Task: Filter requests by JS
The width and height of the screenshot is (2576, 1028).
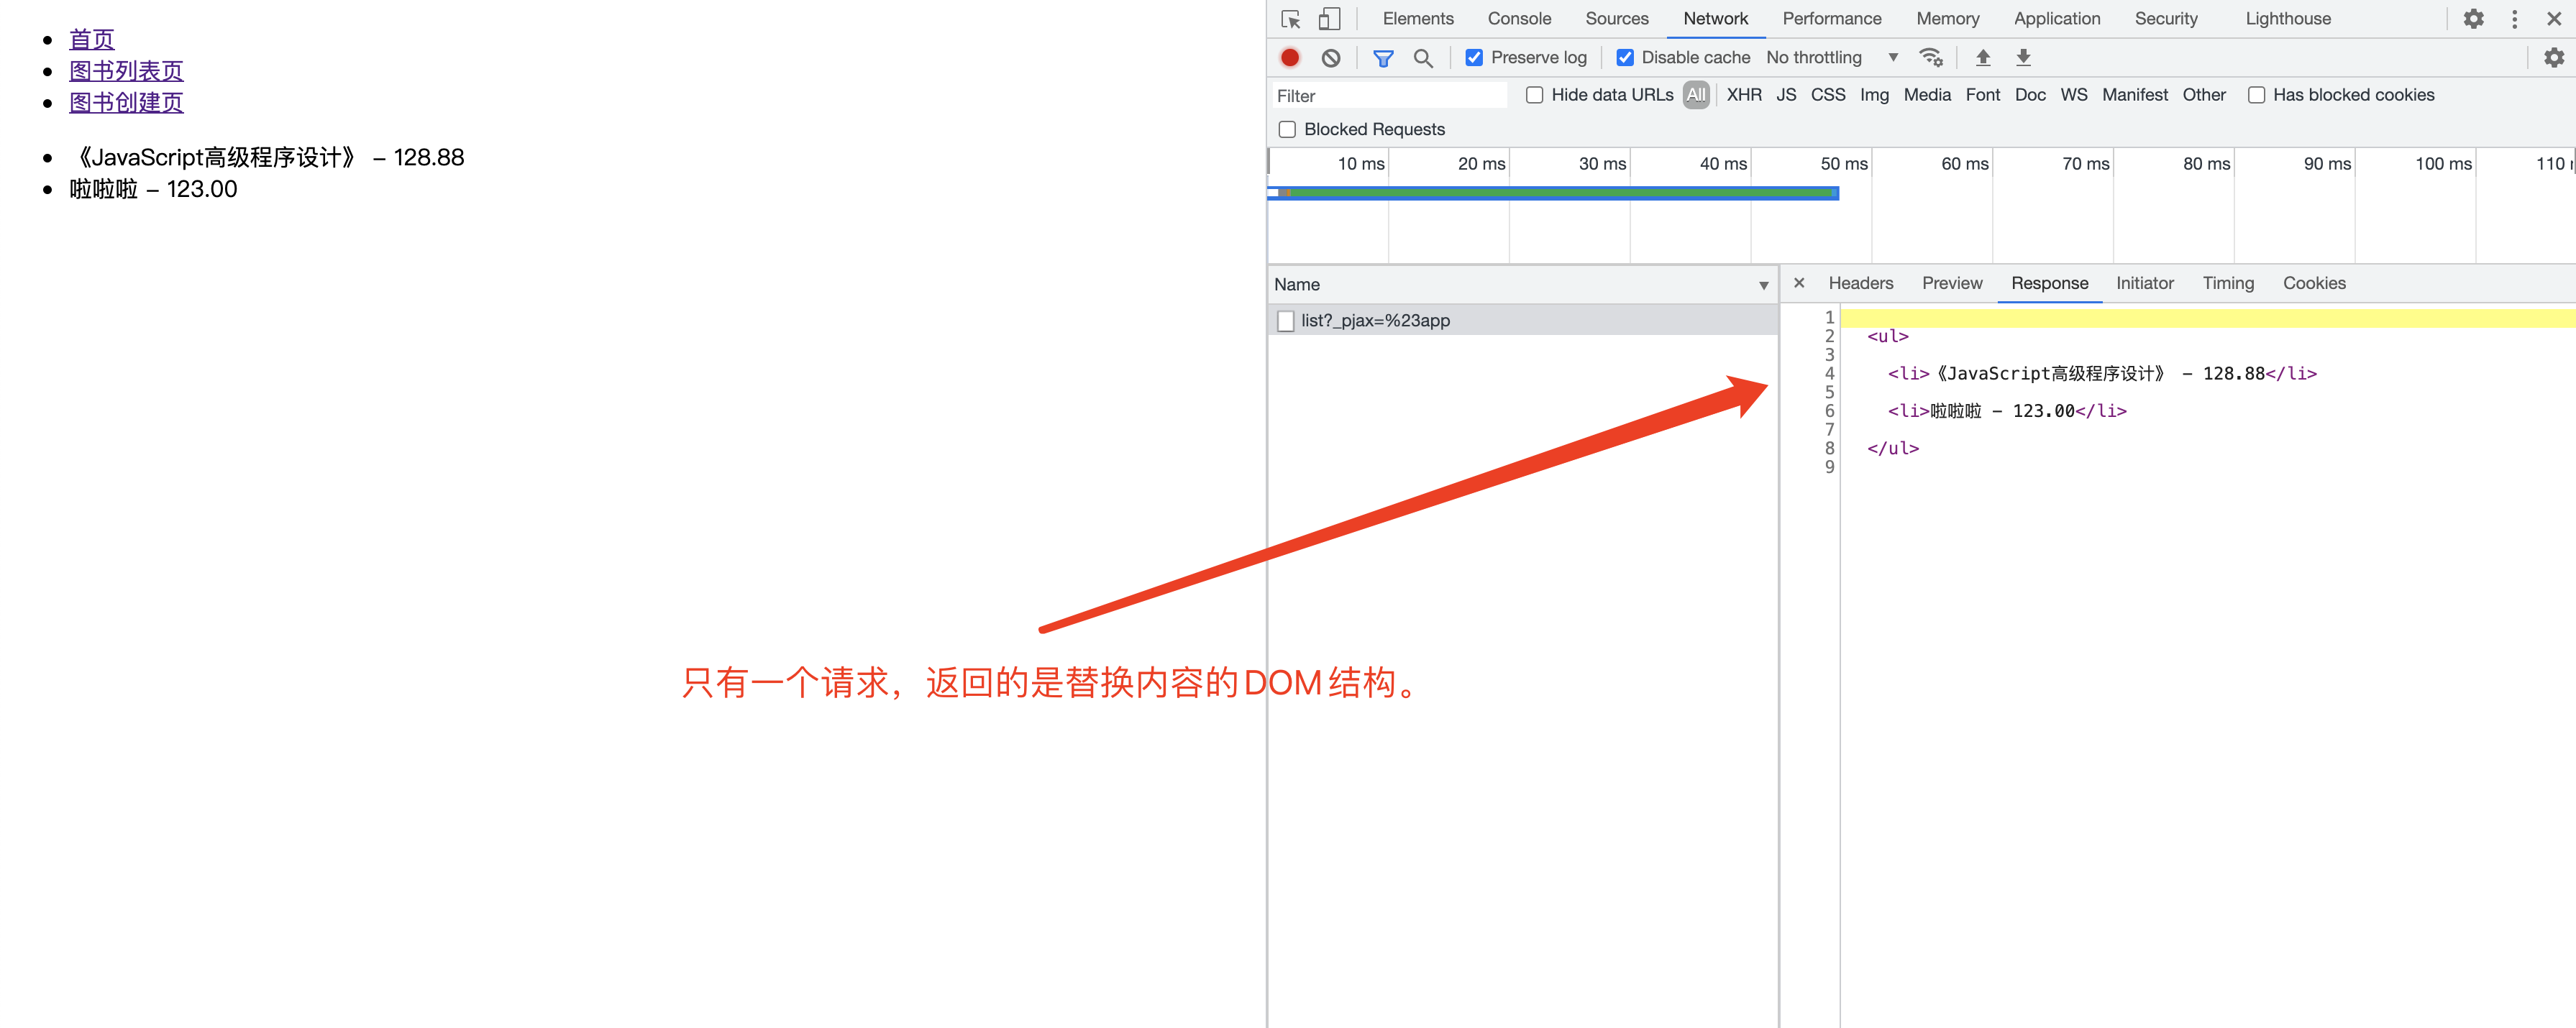Action: pyautogui.click(x=1786, y=95)
